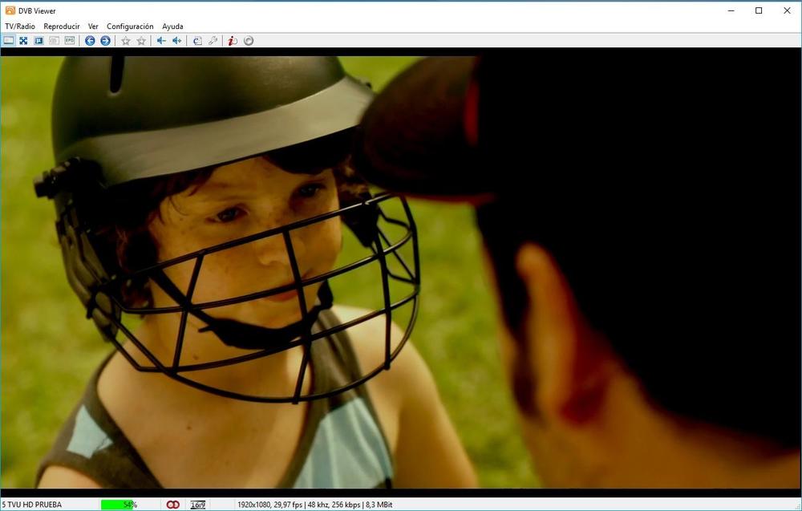Open the TV/Radio menu
This screenshot has width=802, height=511.
click(x=20, y=26)
